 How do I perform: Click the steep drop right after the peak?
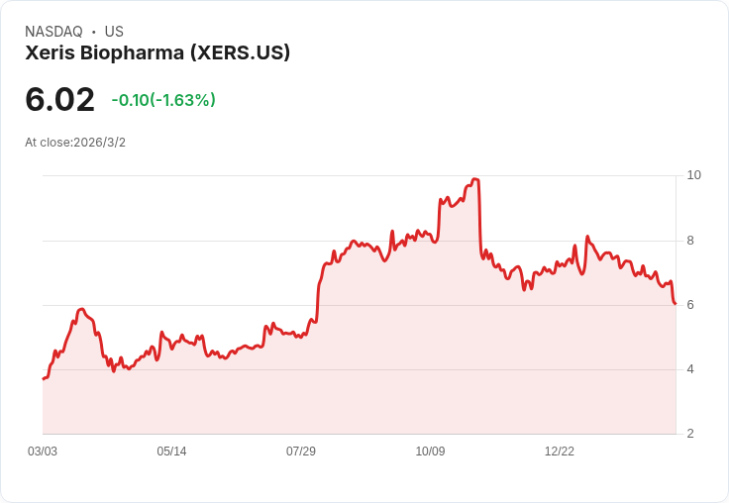[480, 220]
